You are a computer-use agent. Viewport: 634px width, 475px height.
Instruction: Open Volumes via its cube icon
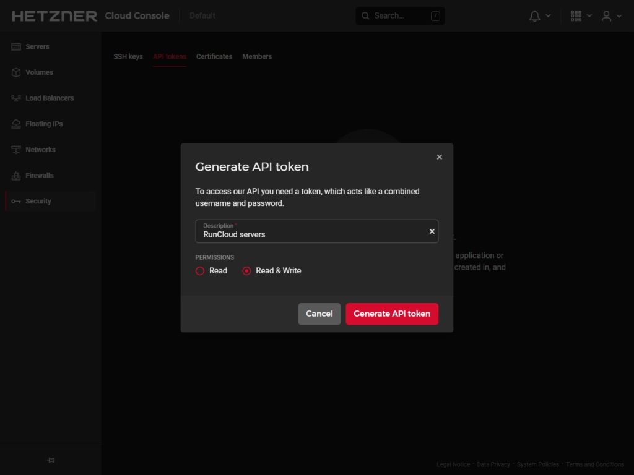pos(16,72)
